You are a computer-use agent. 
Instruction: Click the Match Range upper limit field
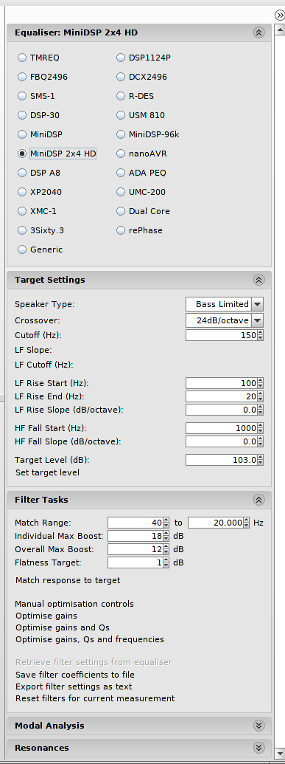pyautogui.click(x=216, y=523)
